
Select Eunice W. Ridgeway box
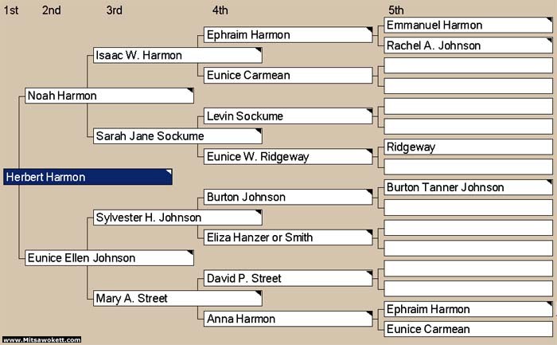click(x=288, y=156)
